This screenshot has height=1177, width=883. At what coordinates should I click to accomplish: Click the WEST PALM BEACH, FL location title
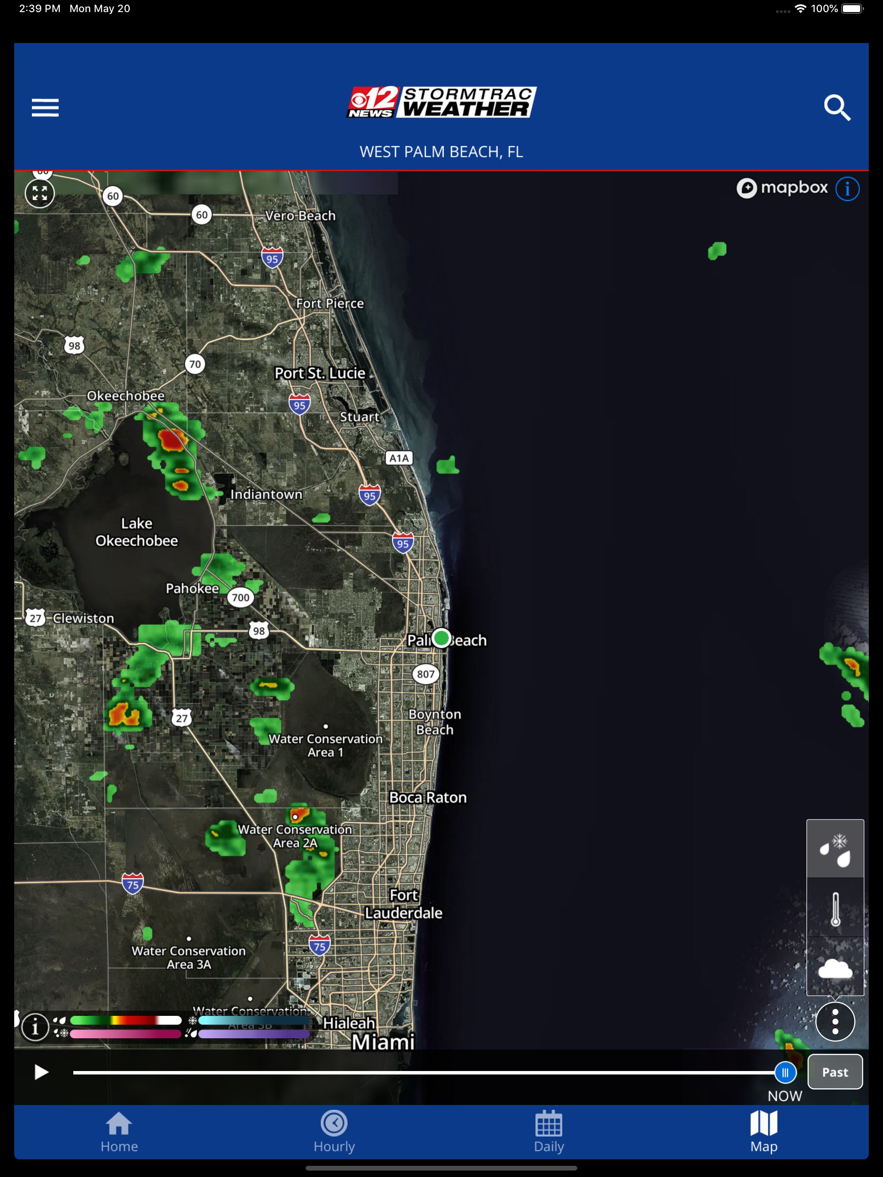pyautogui.click(x=441, y=152)
